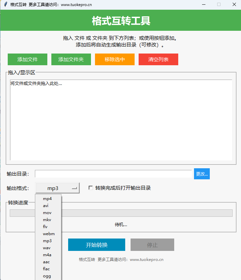
Task: Choose ogg in the format menu
Action: [x=46, y=276]
